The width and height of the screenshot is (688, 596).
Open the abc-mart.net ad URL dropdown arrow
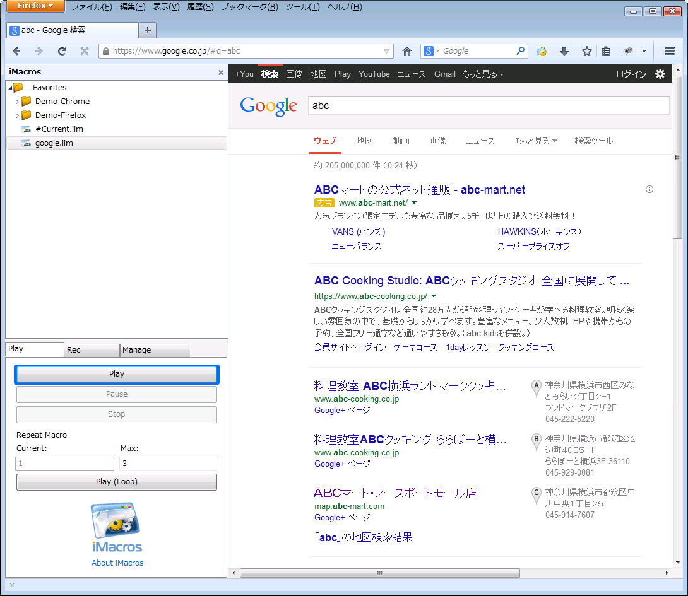coord(414,202)
